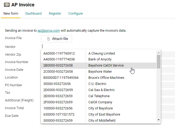Click the Invoice Number label
The height and width of the screenshot is (127, 175).
17,62
